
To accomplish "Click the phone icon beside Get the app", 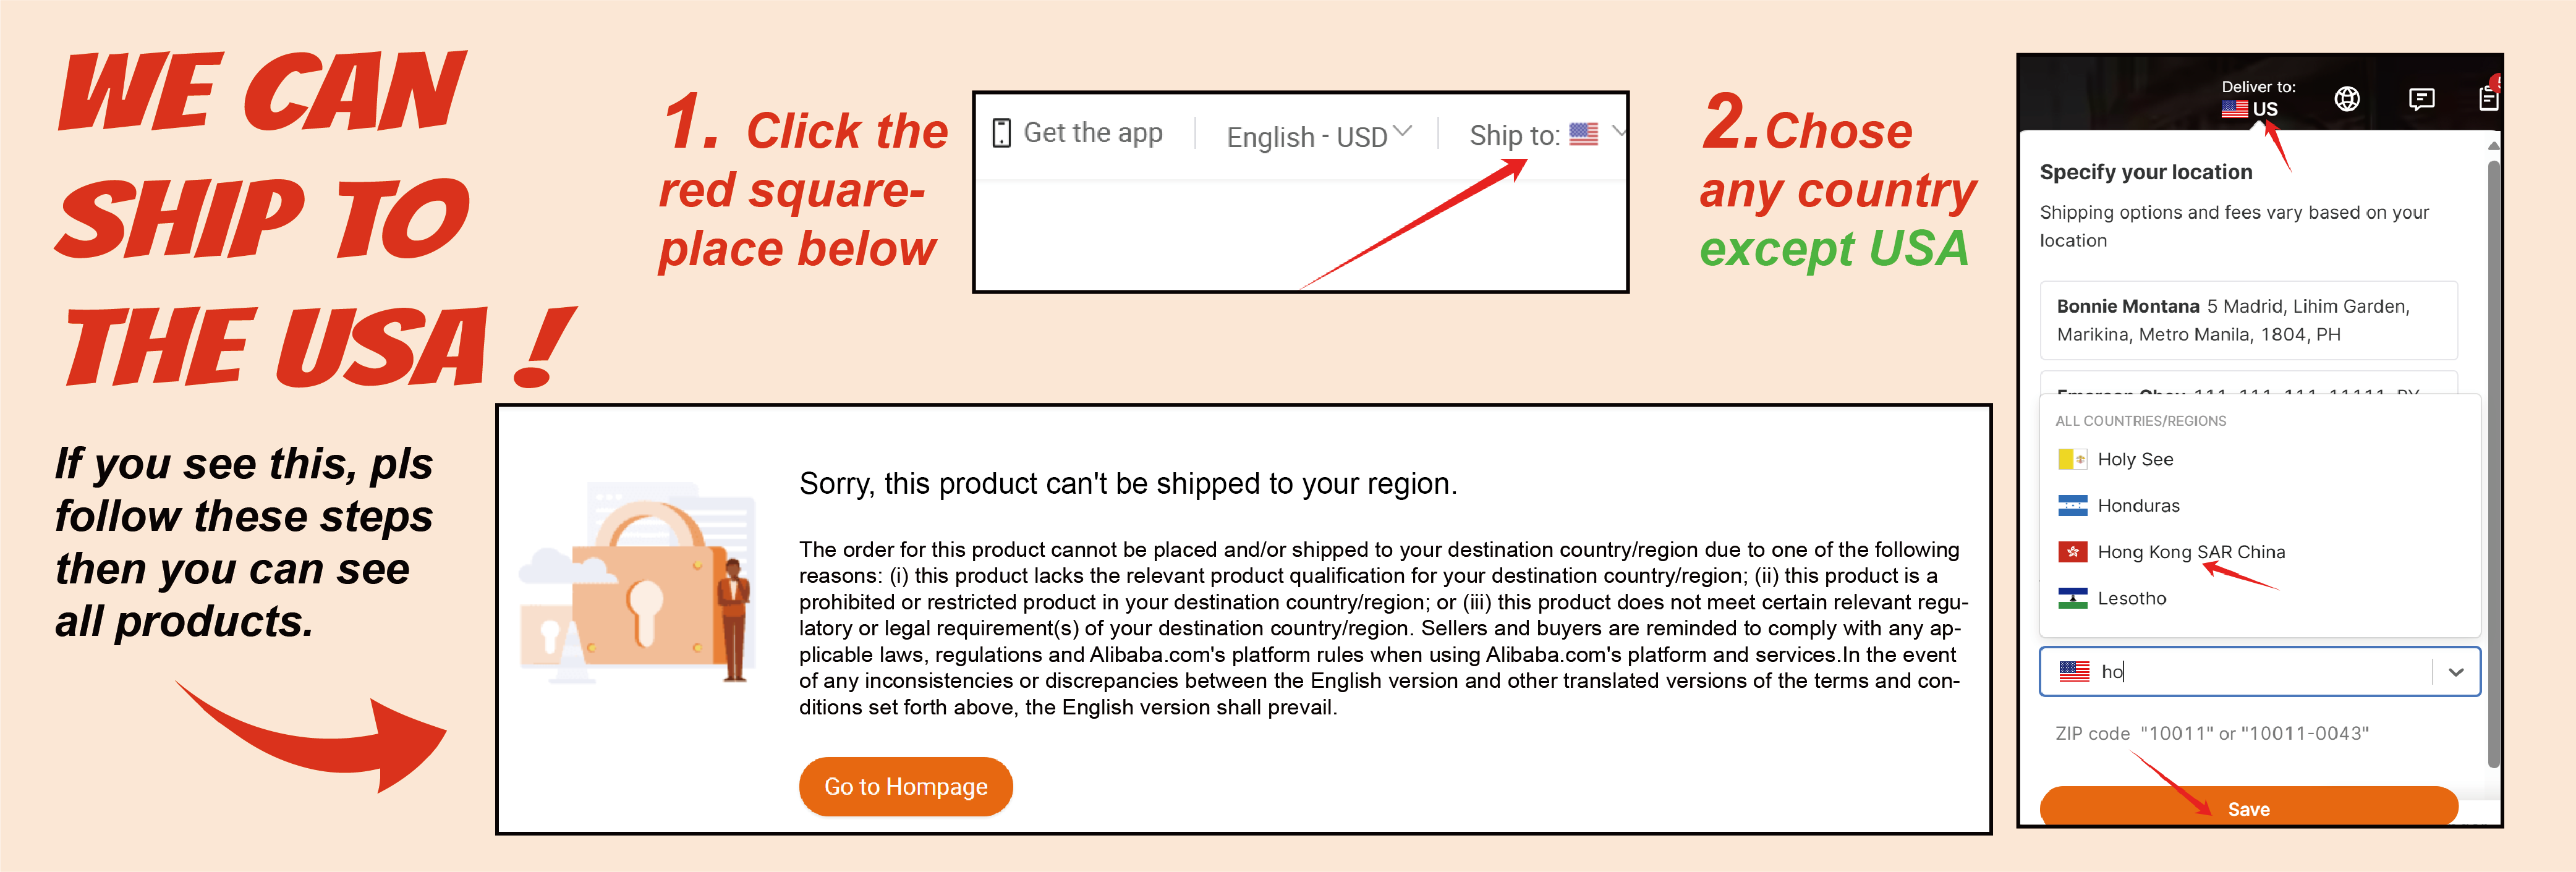I will coord(1001,133).
